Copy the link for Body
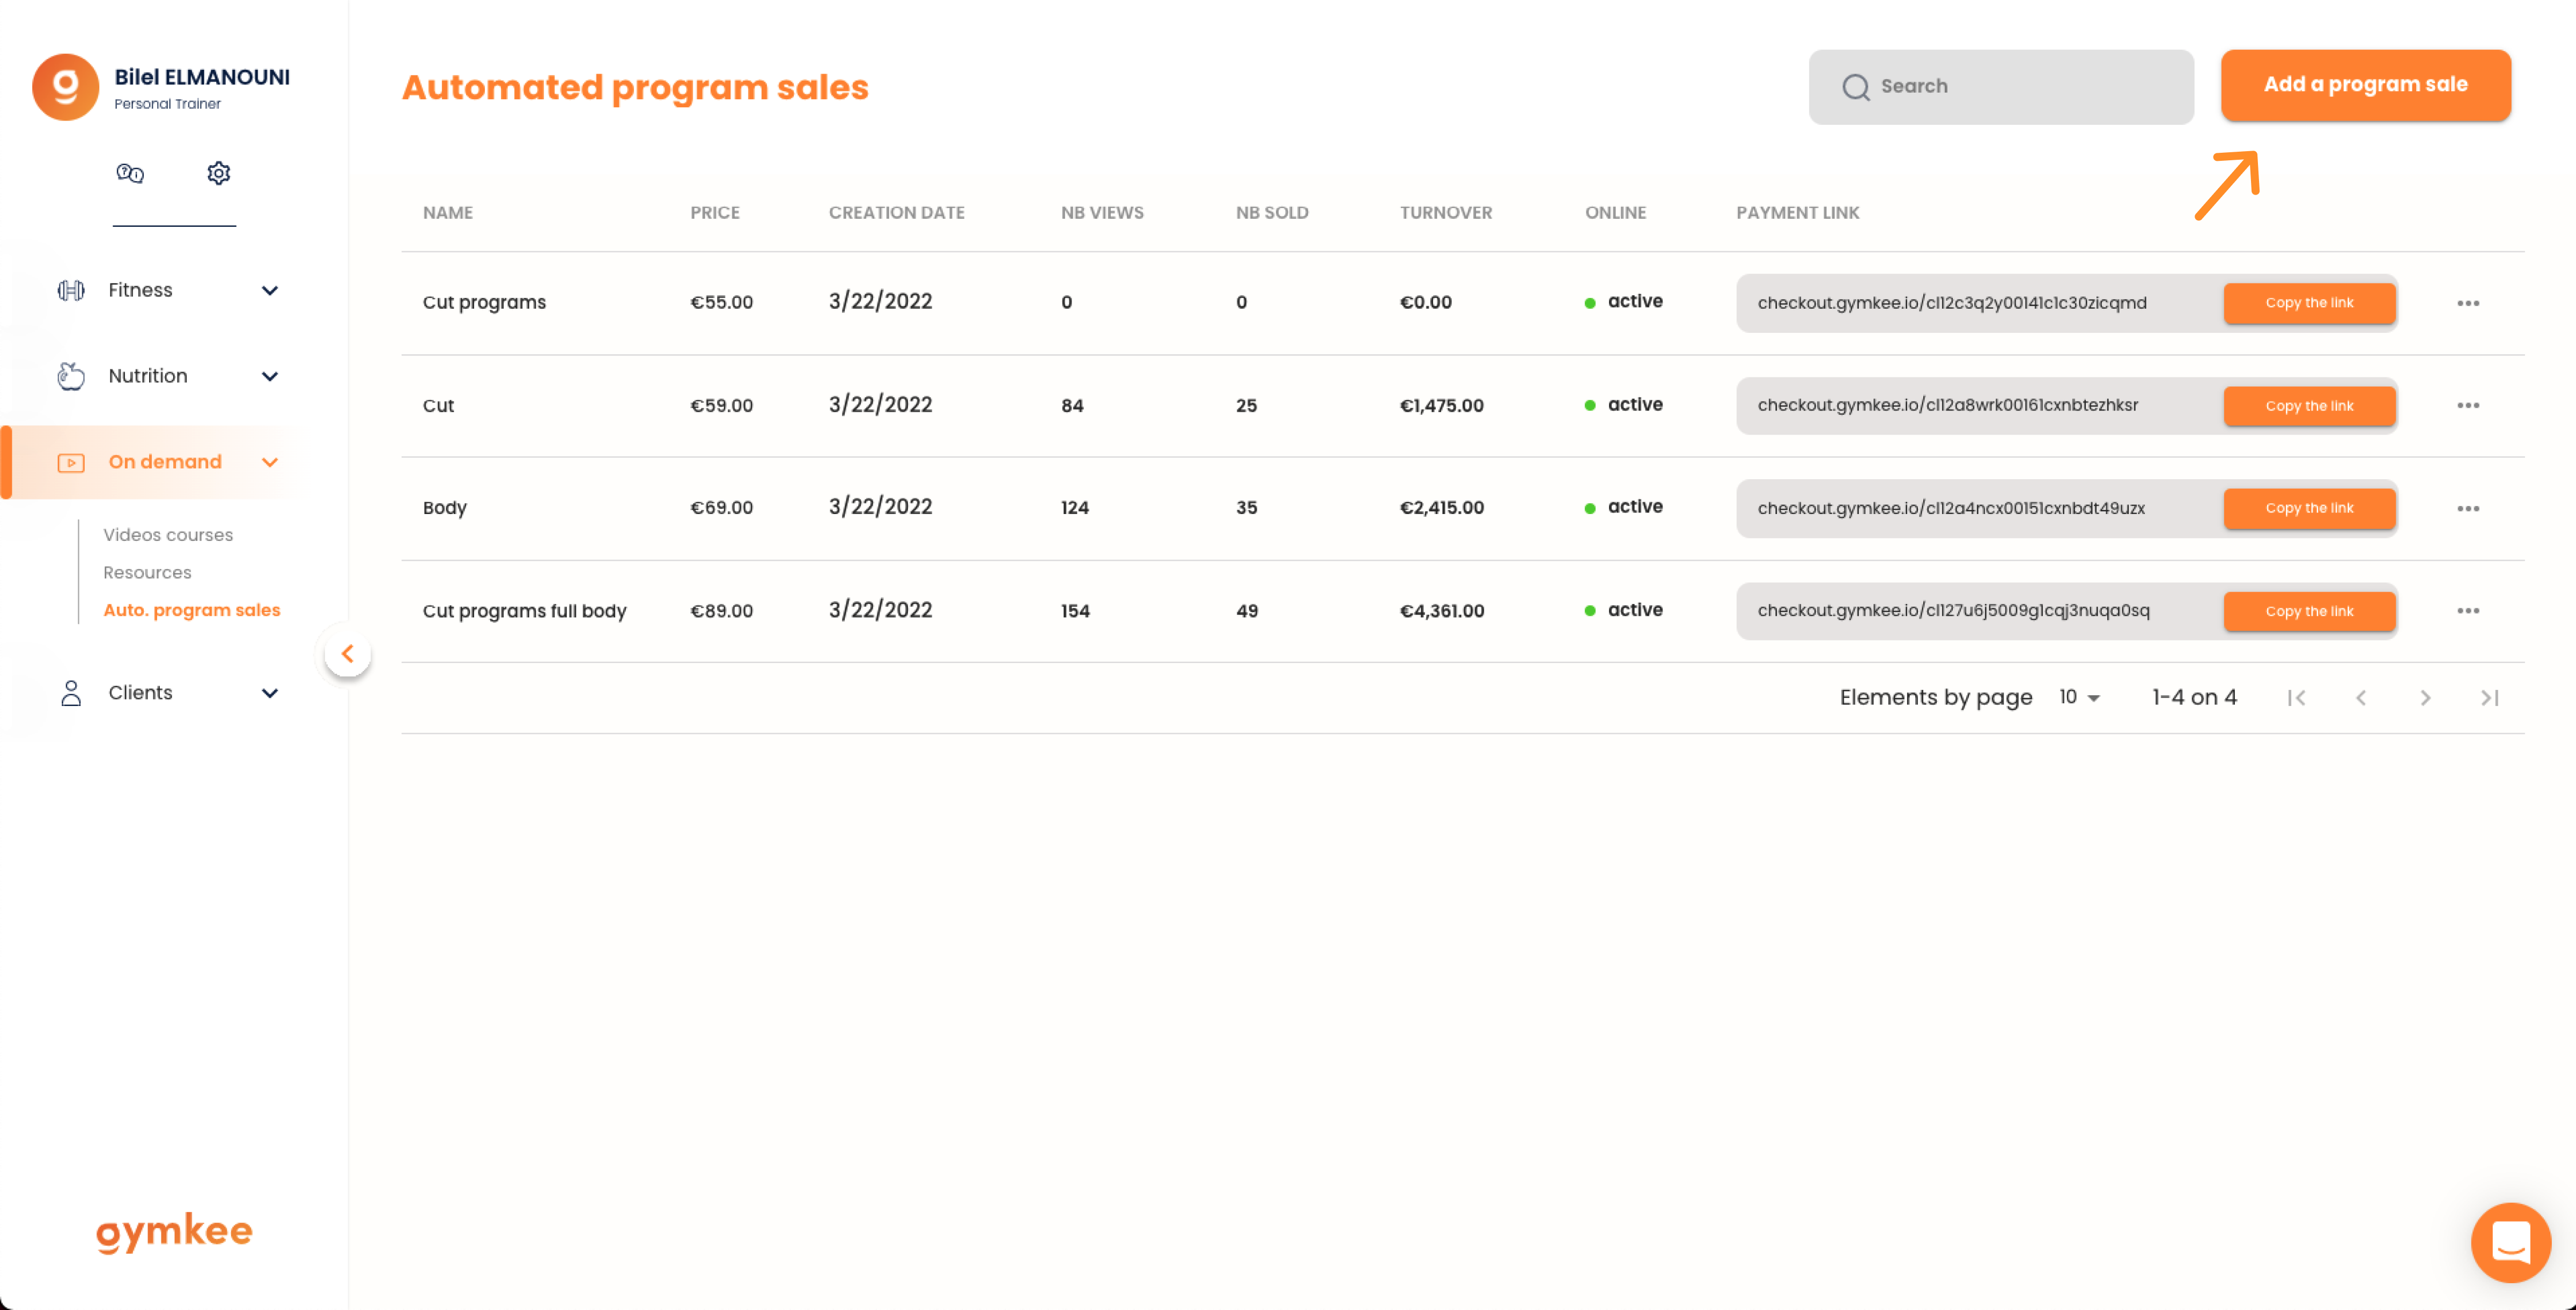The image size is (2576, 1310). (x=2309, y=508)
